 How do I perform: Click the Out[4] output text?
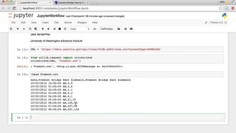(x=76, y=66)
